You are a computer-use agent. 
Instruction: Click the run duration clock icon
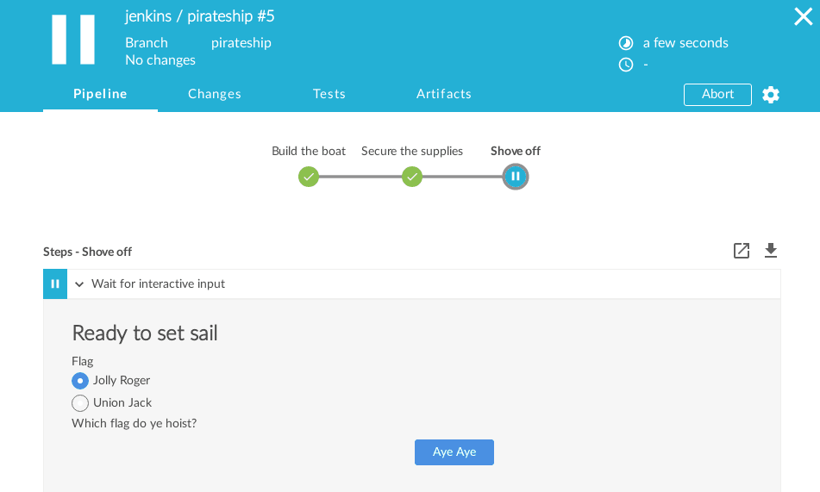(626, 65)
